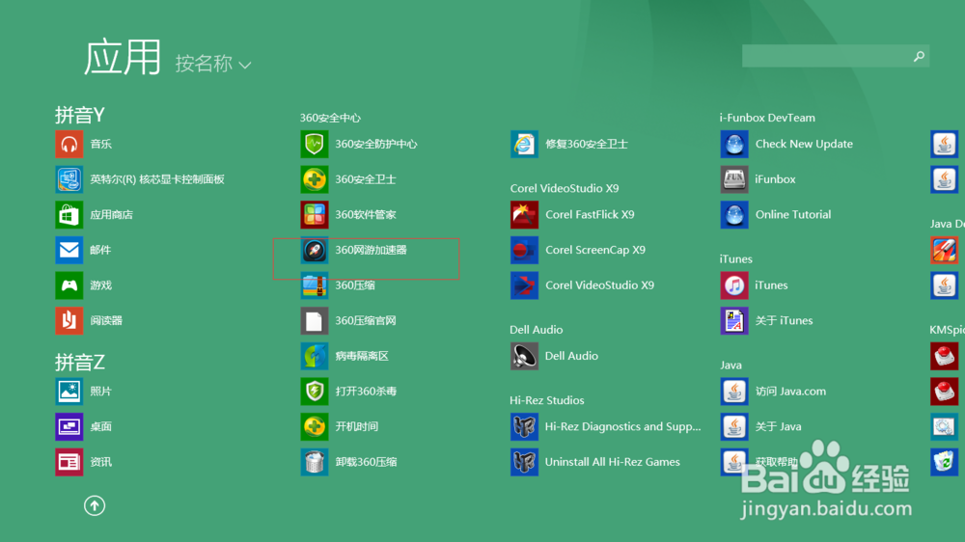The width and height of the screenshot is (965, 542).
Task: Click 卸载360压缩 trash icon
Action: 315,462
